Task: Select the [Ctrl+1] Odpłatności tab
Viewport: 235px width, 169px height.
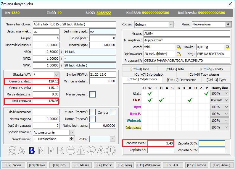Action: coord(142,79)
